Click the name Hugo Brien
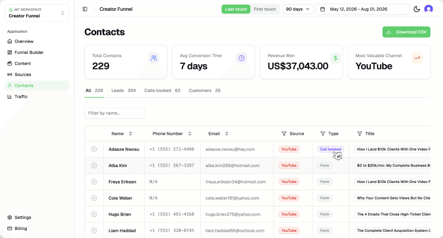This screenshot has width=443, height=238. [x=120, y=214]
